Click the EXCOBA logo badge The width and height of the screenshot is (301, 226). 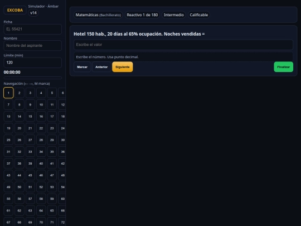coord(15,10)
